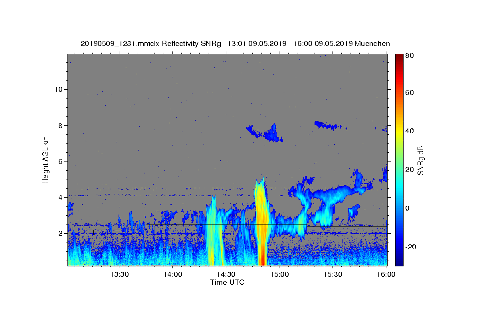Screen dimensions: 479x319
Task: Click the 'Time UTC' axis label
Action: [x=227, y=283]
